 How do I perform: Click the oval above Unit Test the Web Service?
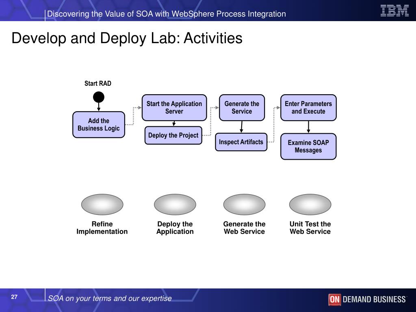(x=310, y=204)
